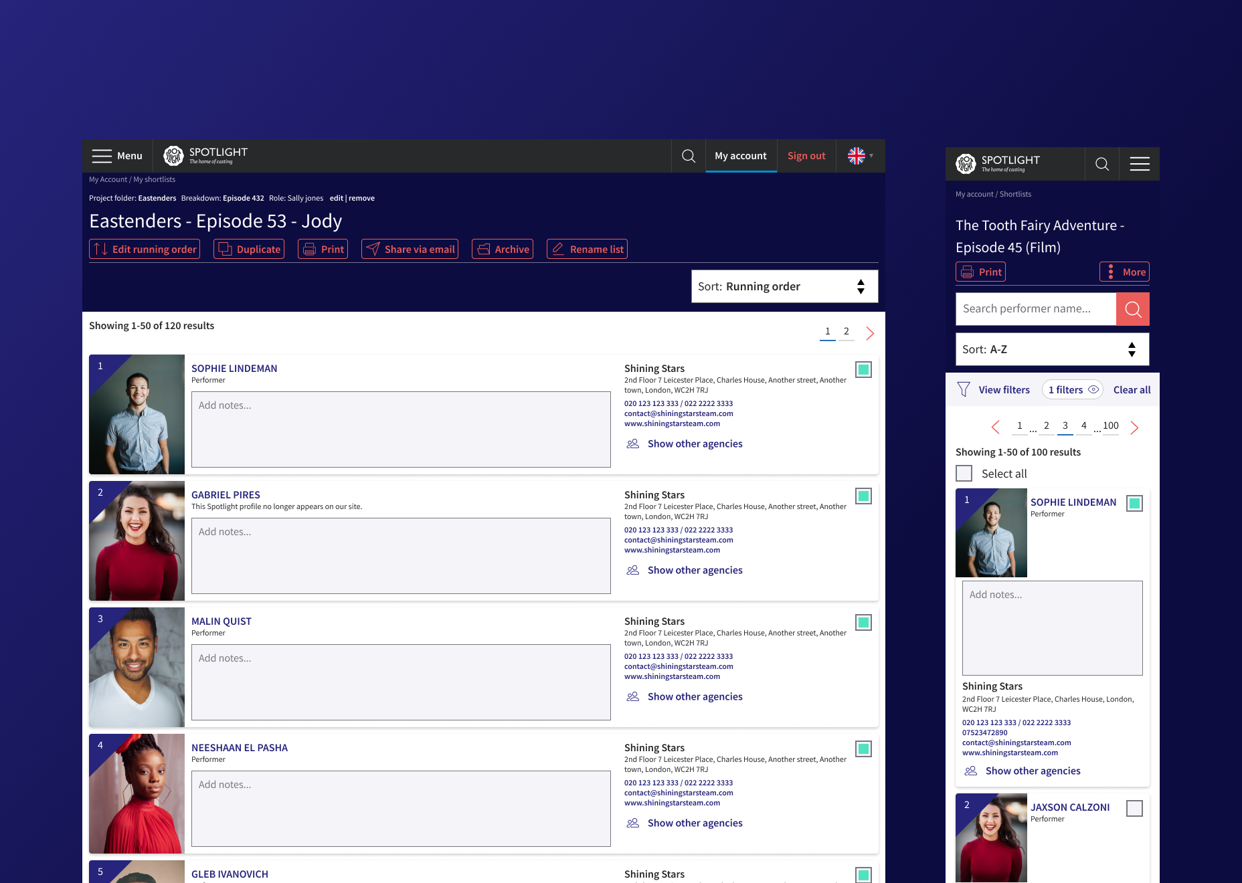Toggle the 1 filters eye pill
The width and height of the screenshot is (1242, 883).
pos(1073,389)
